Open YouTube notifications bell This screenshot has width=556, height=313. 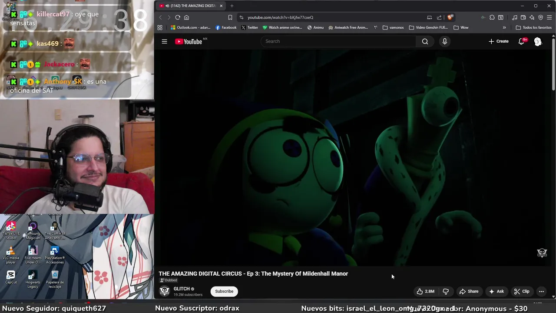(521, 41)
